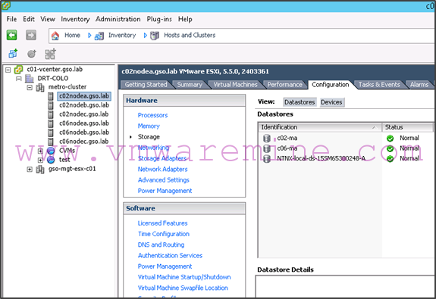Open Virtual Machine Swapfile Location link
The width and height of the screenshot is (436, 299).
pyautogui.click(x=183, y=288)
